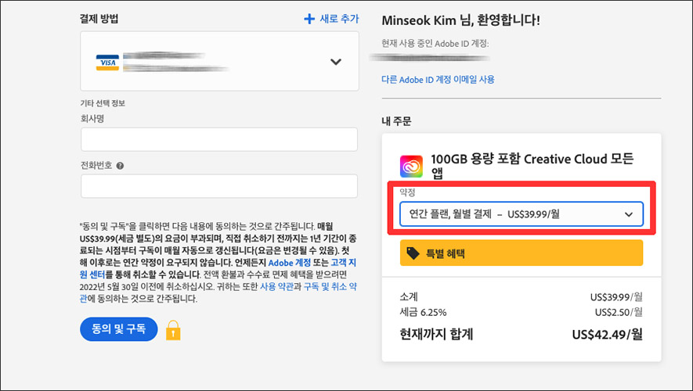693x391 pixels.
Task: Open the Adobe 계정 link
Action: pos(290,263)
